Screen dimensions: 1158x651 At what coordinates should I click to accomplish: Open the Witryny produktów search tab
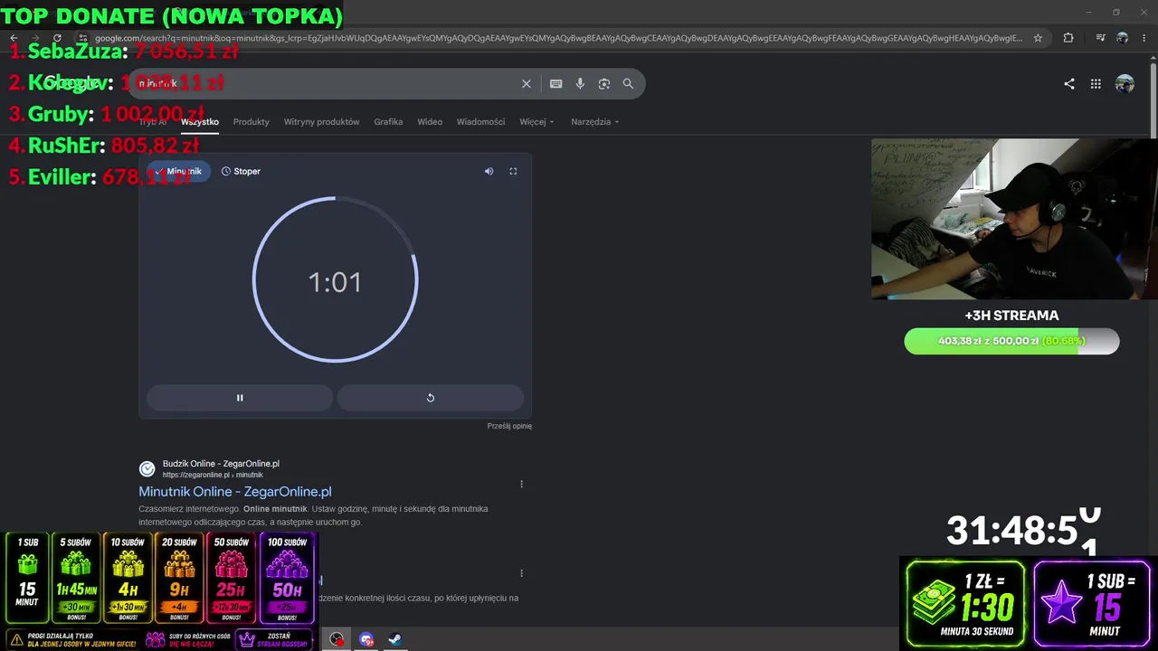(x=322, y=122)
